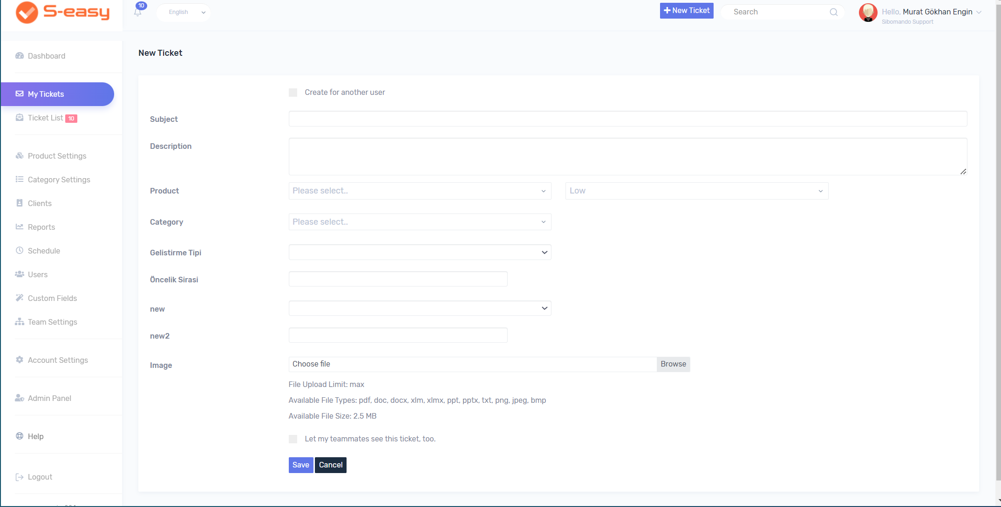Open the Product select dropdown
This screenshot has width=1001, height=507.
pos(419,191)
